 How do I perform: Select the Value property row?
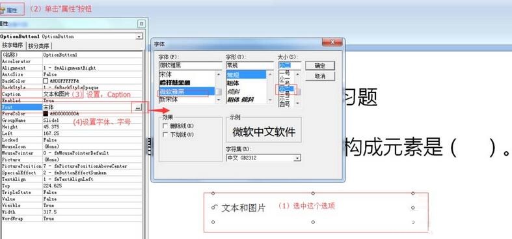coord(72,199)
